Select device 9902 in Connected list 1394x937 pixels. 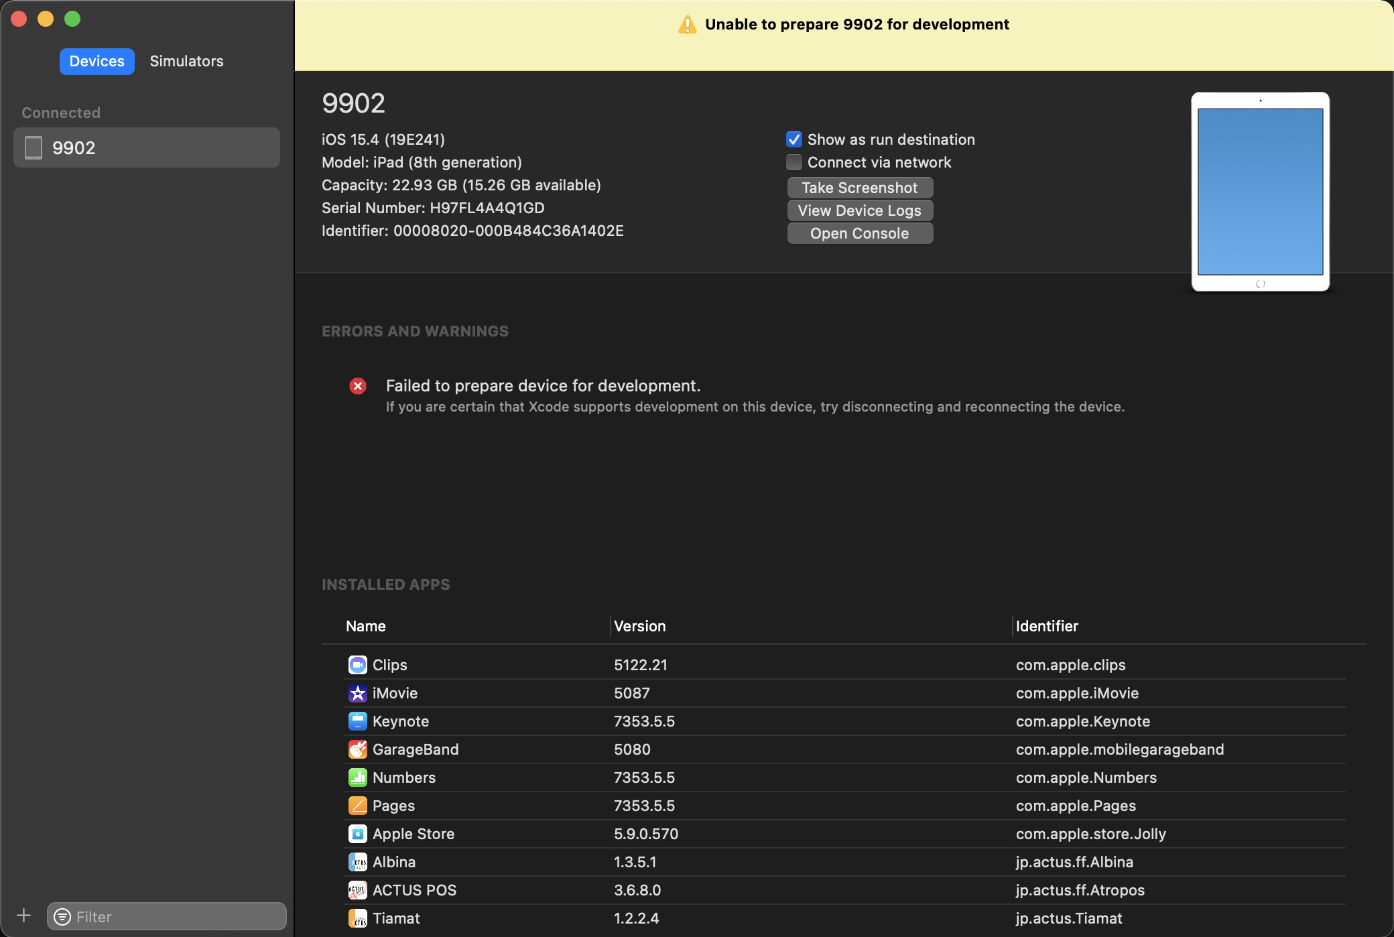pyautogui.click(x=147, y=147)
